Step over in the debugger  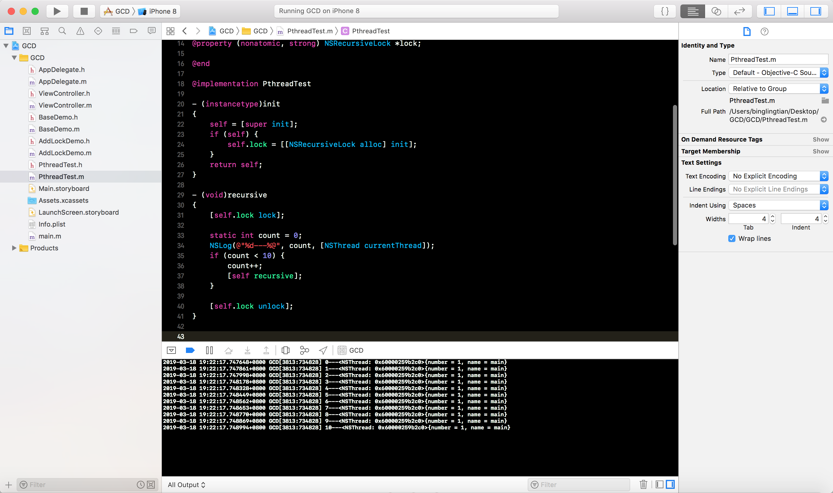click(228, 350)
